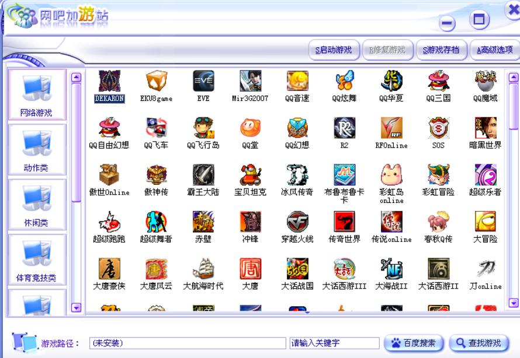Select the QQ华夏 game icon

(x=391, y=81)
